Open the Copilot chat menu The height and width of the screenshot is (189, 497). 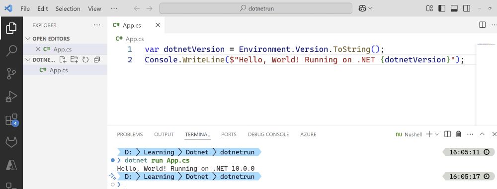tap(365, 8)
